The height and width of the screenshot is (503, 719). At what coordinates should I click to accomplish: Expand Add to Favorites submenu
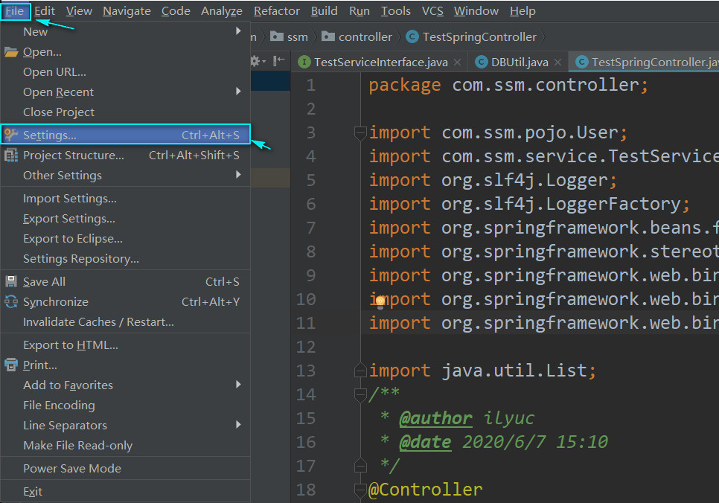(x=125, y=385)
